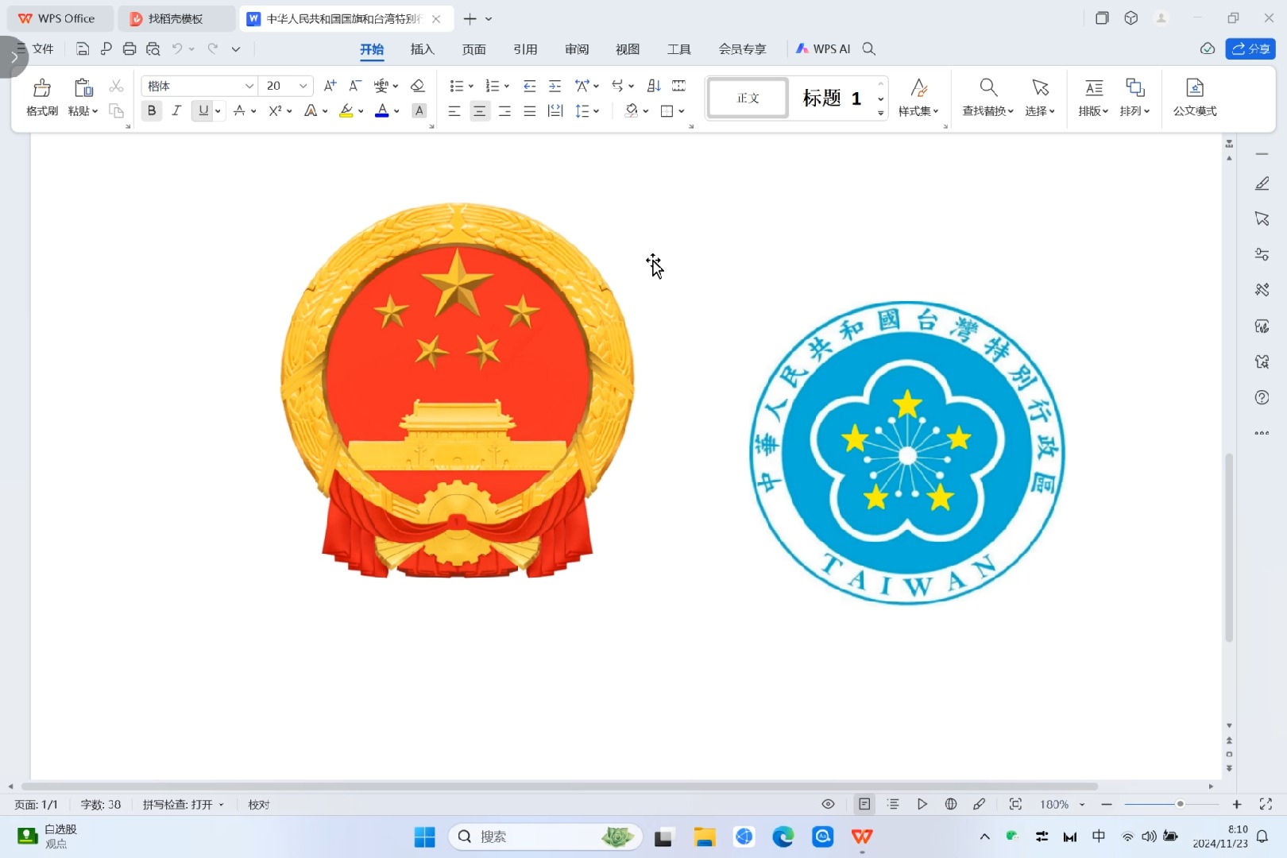This screenshot has height=858, width=1287.
Task: Switch to the 审阅 (Review) tab
Action: (x=577, y=49)
